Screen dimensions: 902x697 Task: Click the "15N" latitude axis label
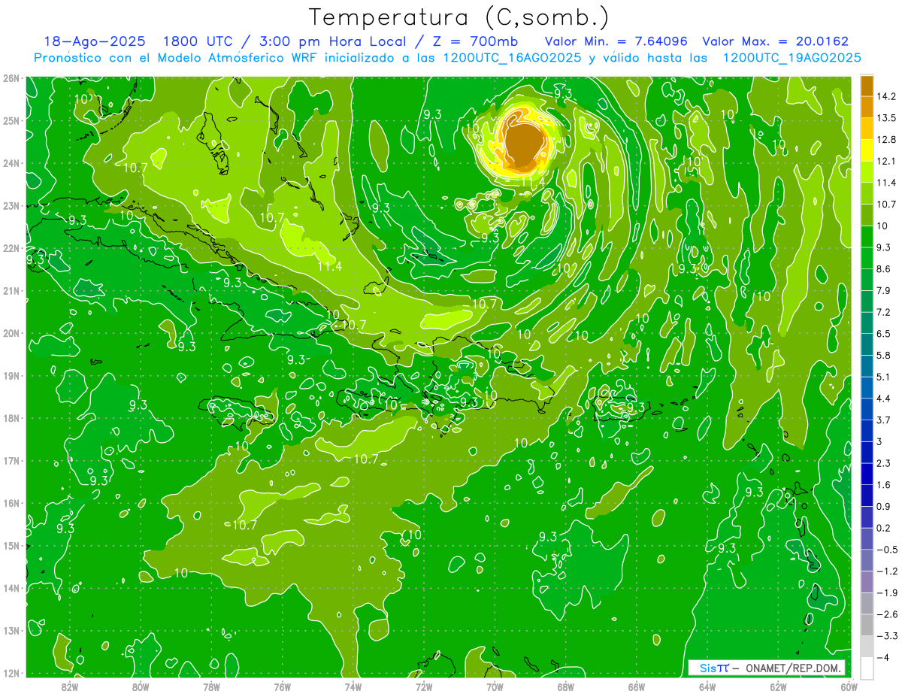(x=11, y=546)
